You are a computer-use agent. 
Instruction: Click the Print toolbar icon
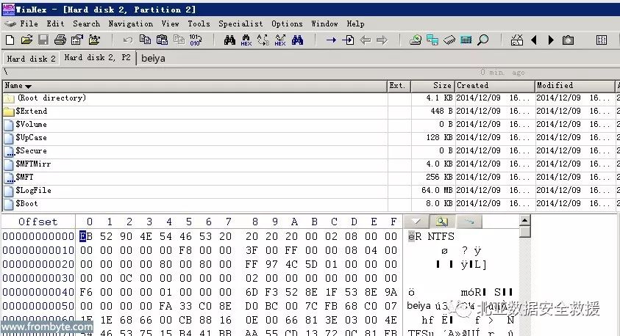pyautogui.click(x=60, y=40)
